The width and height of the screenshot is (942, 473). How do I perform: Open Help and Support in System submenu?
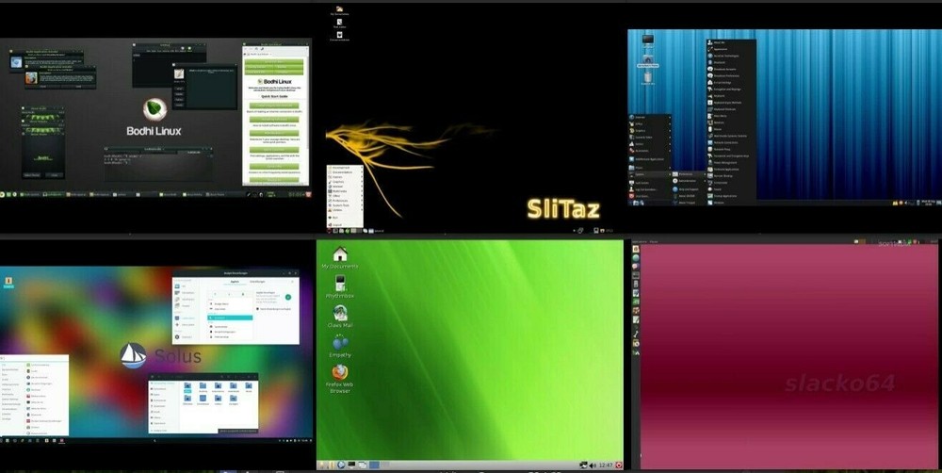689,188
